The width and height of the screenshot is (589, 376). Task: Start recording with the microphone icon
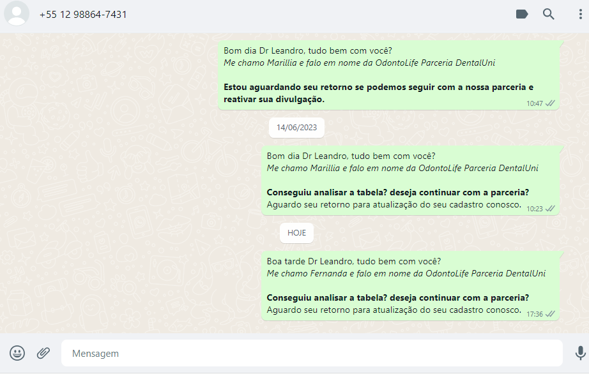[580, 353]
